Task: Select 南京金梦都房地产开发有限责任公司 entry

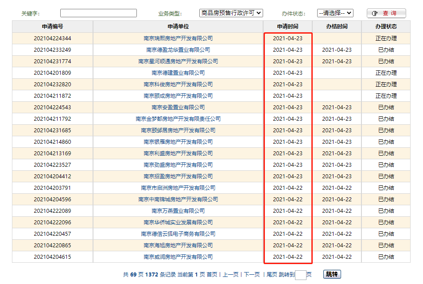Action: pos(178,119)
